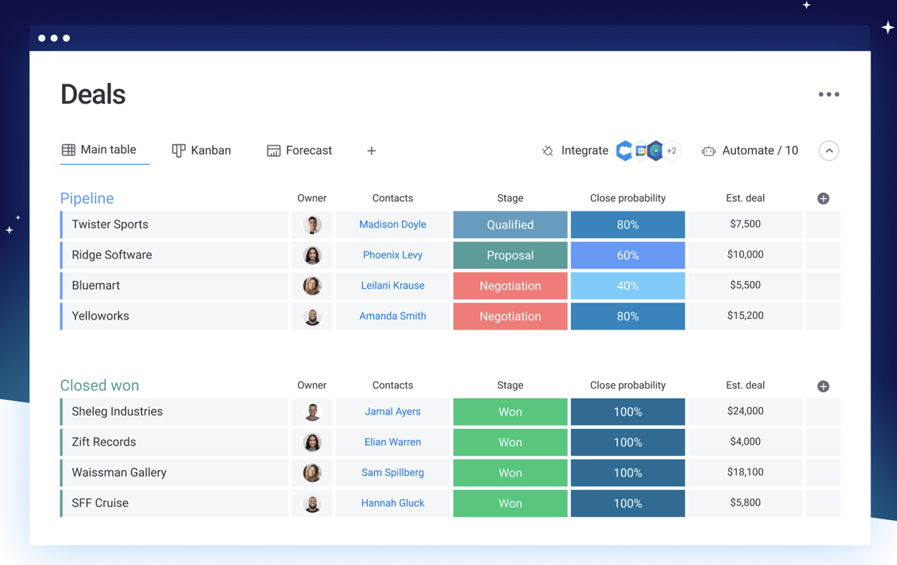Show the +2 more integrations badge
897x565 pixels.
672,151
